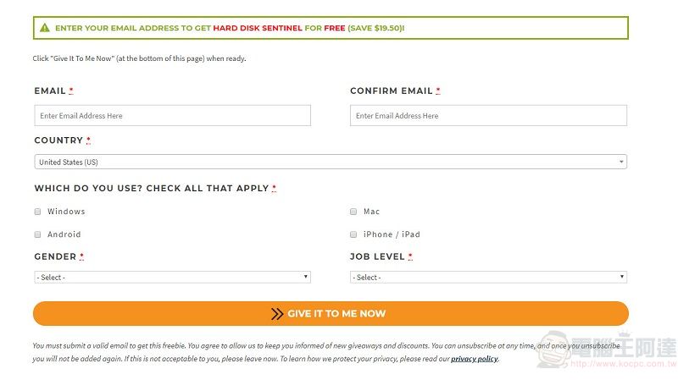The image size is (678, 380).
Task: Click the Windows checkbox label text
Action: (66, 212)
